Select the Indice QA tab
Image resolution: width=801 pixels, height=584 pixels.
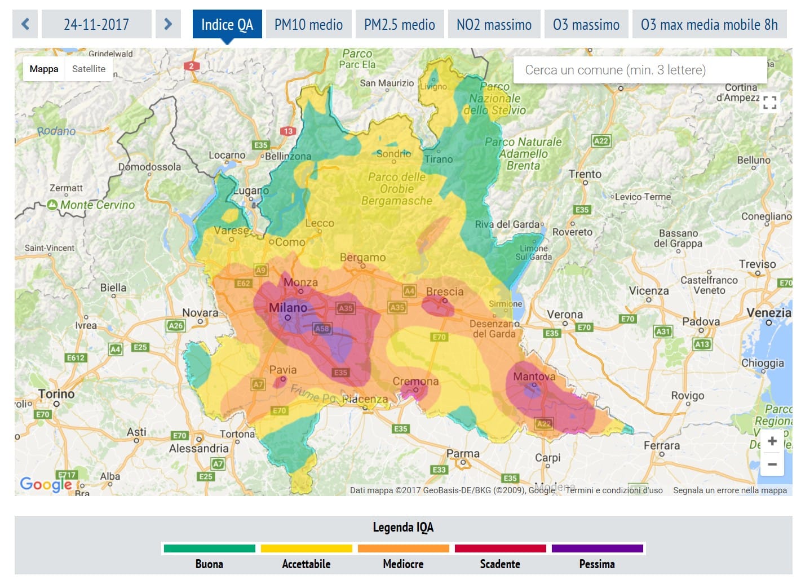227,24
